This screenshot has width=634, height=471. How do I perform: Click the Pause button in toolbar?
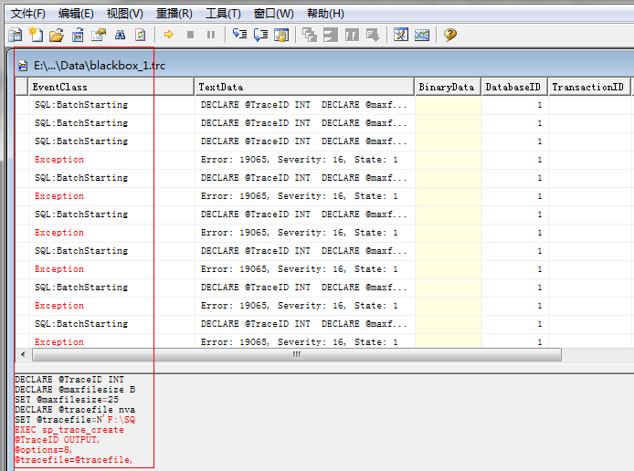211,35
